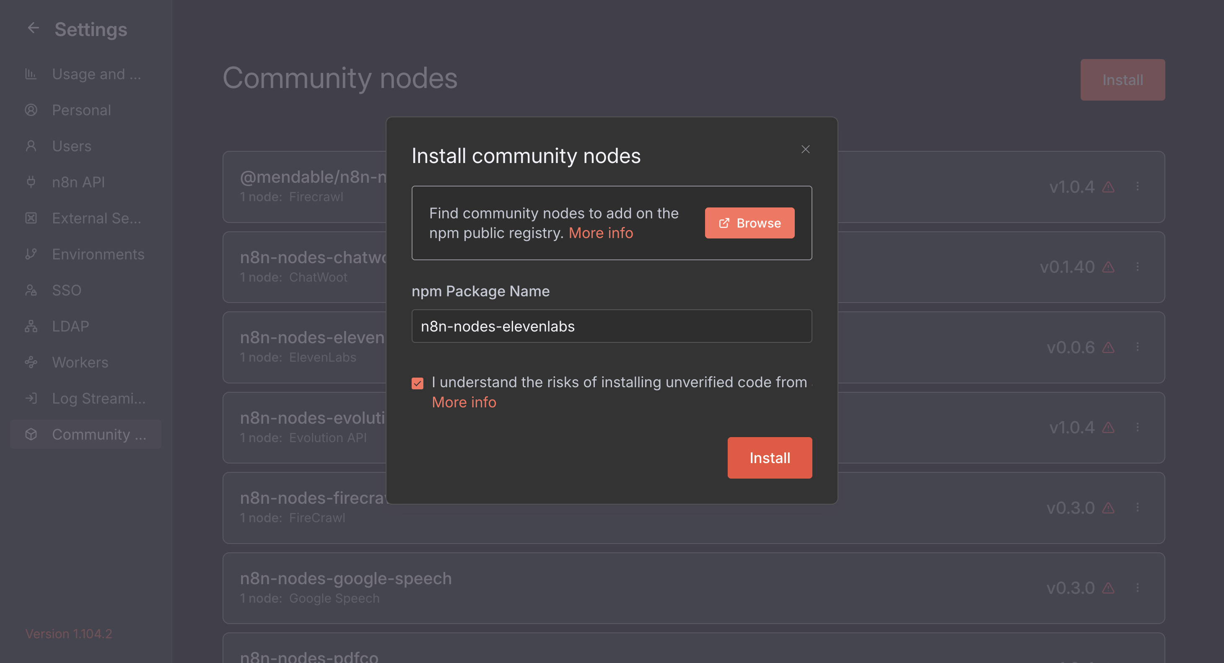The image size is (1224, 663).
Task: Click the npm Package Name input field
Action: tap(611, 326)
